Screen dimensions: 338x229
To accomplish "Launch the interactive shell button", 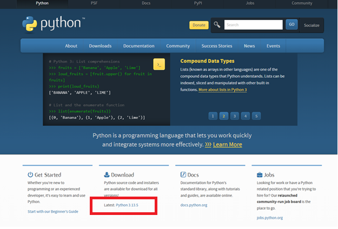I will point(159,65).
